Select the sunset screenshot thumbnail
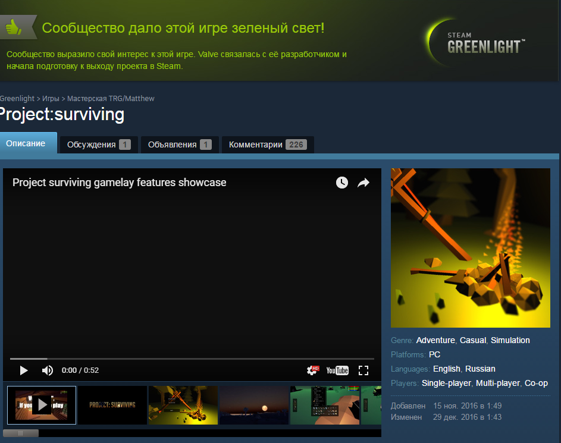Viewport: 561px width, 443px height. (x=254, y=405)
